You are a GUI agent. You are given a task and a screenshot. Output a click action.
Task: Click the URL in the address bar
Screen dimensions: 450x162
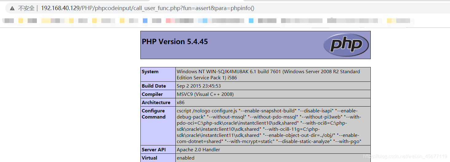click(148, 8)
